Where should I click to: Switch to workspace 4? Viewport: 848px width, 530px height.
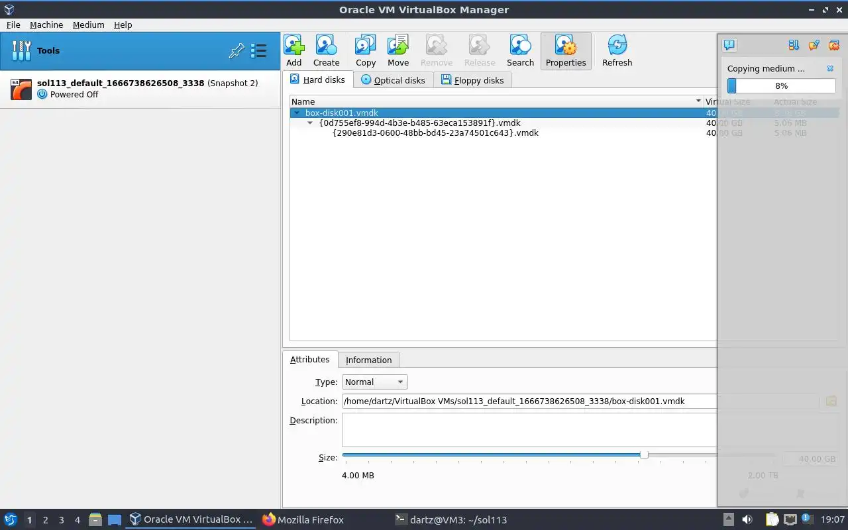(77, 520)
